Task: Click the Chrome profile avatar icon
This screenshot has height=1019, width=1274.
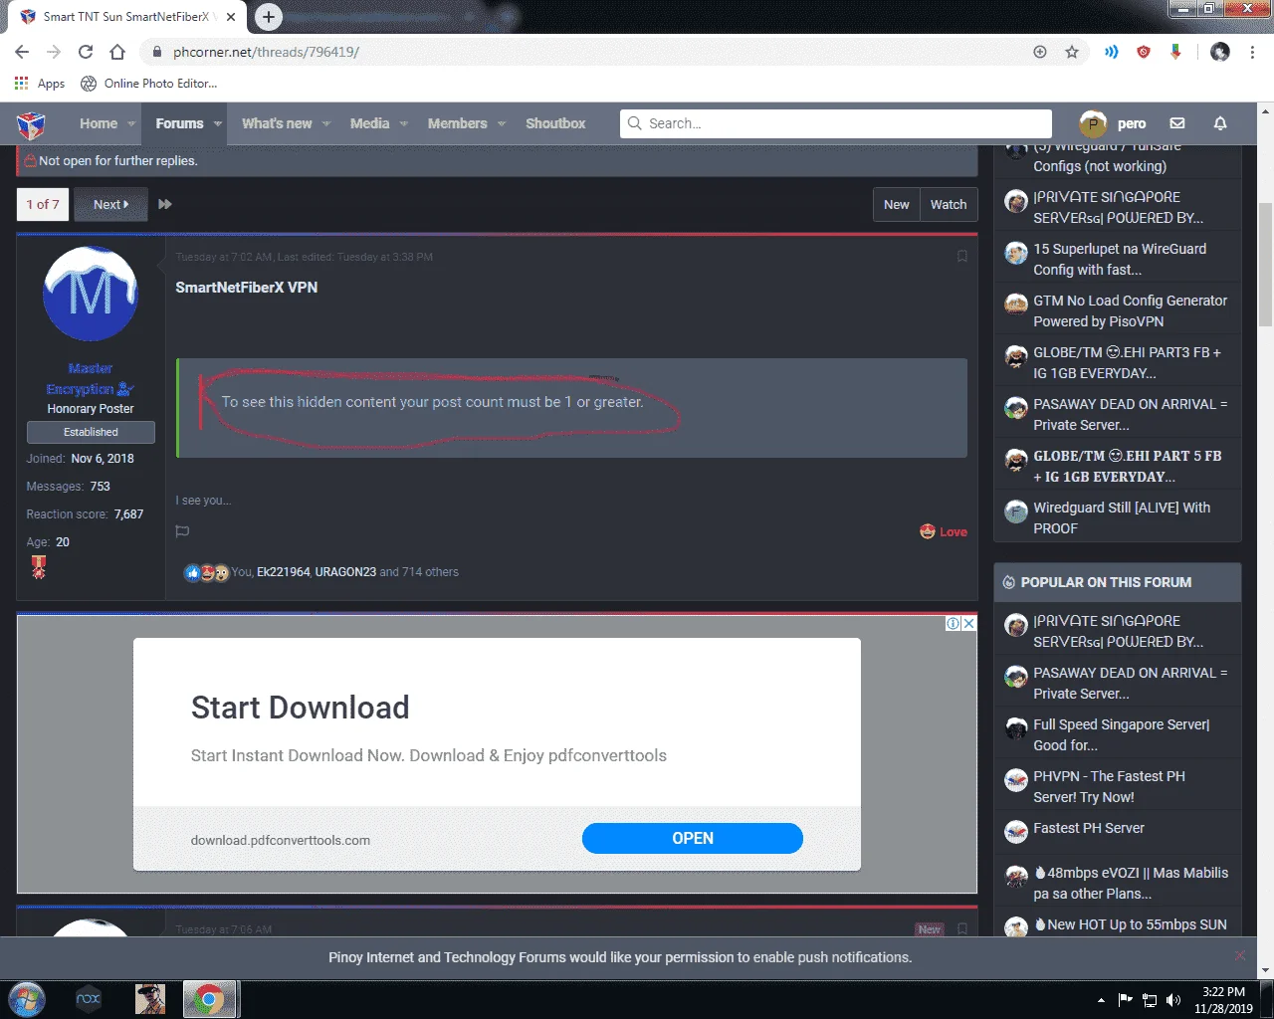Action: click(1220, 52)
